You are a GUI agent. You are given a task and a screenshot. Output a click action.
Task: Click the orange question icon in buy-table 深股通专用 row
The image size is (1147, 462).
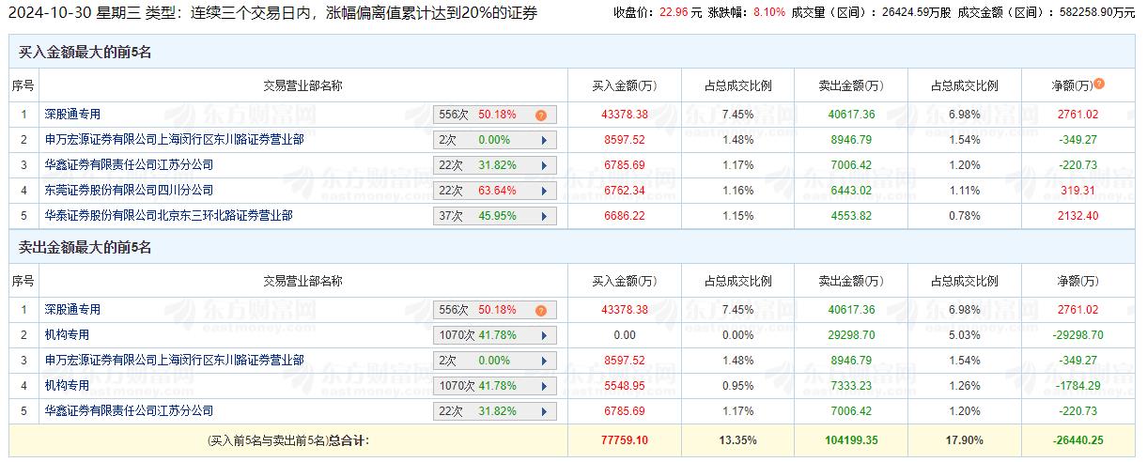pyautogui.click(x=541, y=115)
